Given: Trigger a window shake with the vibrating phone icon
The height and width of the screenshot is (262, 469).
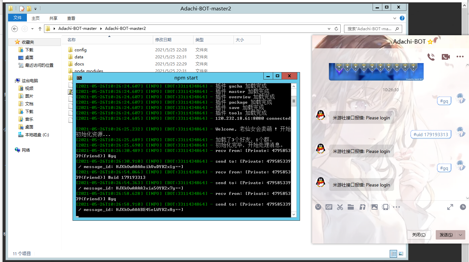Looking at the screenshot, I should point(385,207).
